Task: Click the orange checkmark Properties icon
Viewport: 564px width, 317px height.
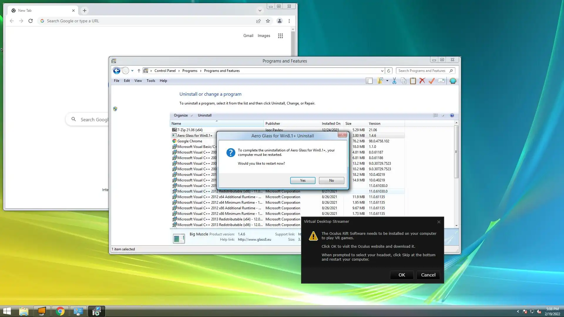Action: pos(432,81)
